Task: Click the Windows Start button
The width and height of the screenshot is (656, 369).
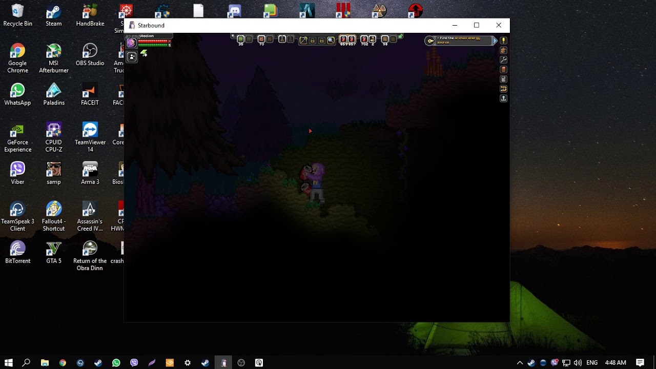Action: [x=9, y=362]
